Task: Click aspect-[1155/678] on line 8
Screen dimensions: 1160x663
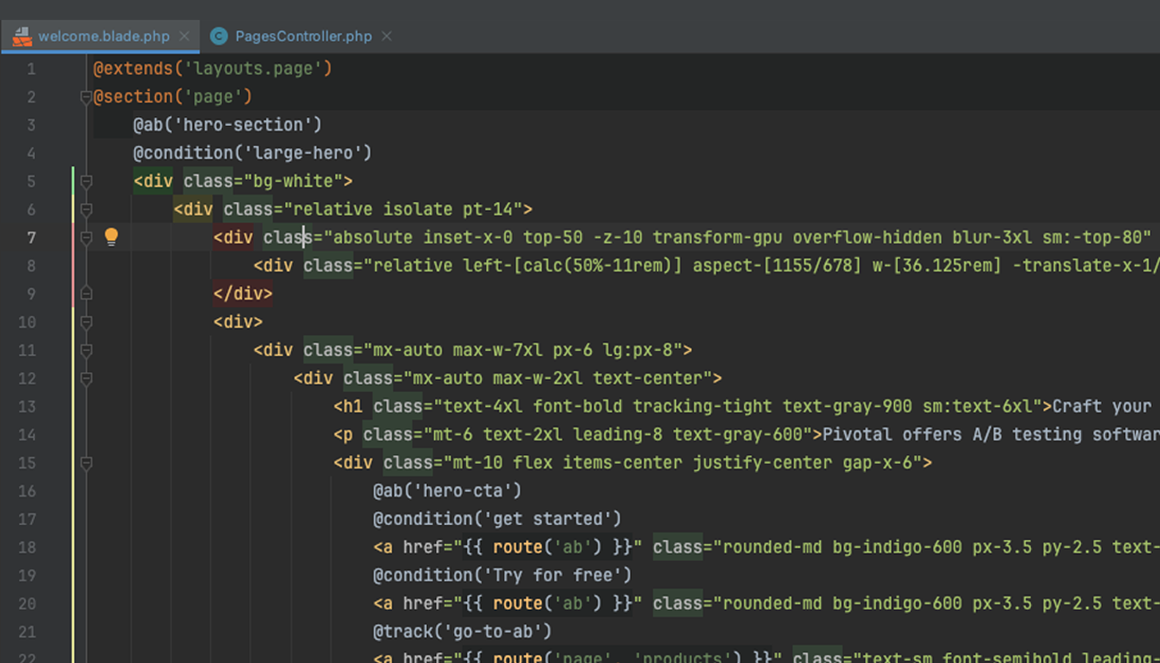Action: [x=777, y=266]
